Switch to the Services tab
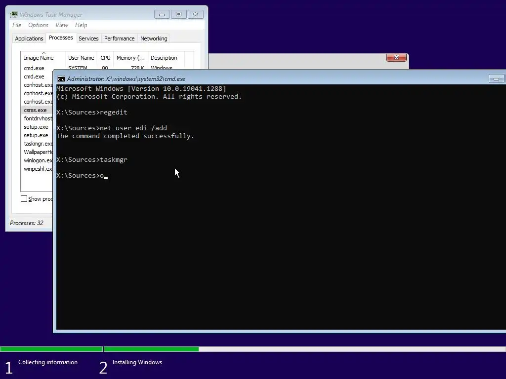Screen dimensions: 506x379 (x=88, y=38)
